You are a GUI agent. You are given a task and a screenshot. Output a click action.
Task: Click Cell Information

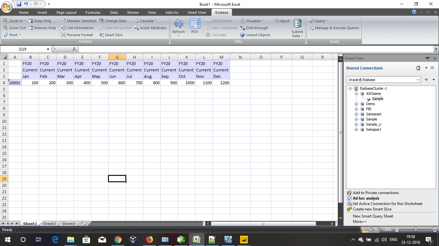point(77,28)
